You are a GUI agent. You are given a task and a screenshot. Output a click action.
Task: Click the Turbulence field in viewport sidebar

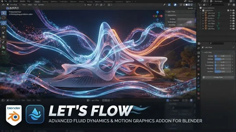[x=186, y=22]
